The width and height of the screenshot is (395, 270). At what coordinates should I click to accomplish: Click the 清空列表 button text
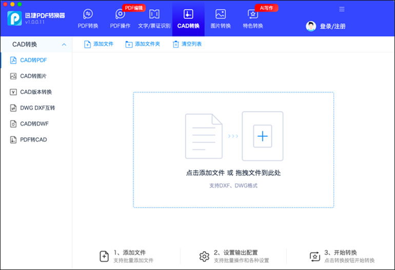coord(191,44)
